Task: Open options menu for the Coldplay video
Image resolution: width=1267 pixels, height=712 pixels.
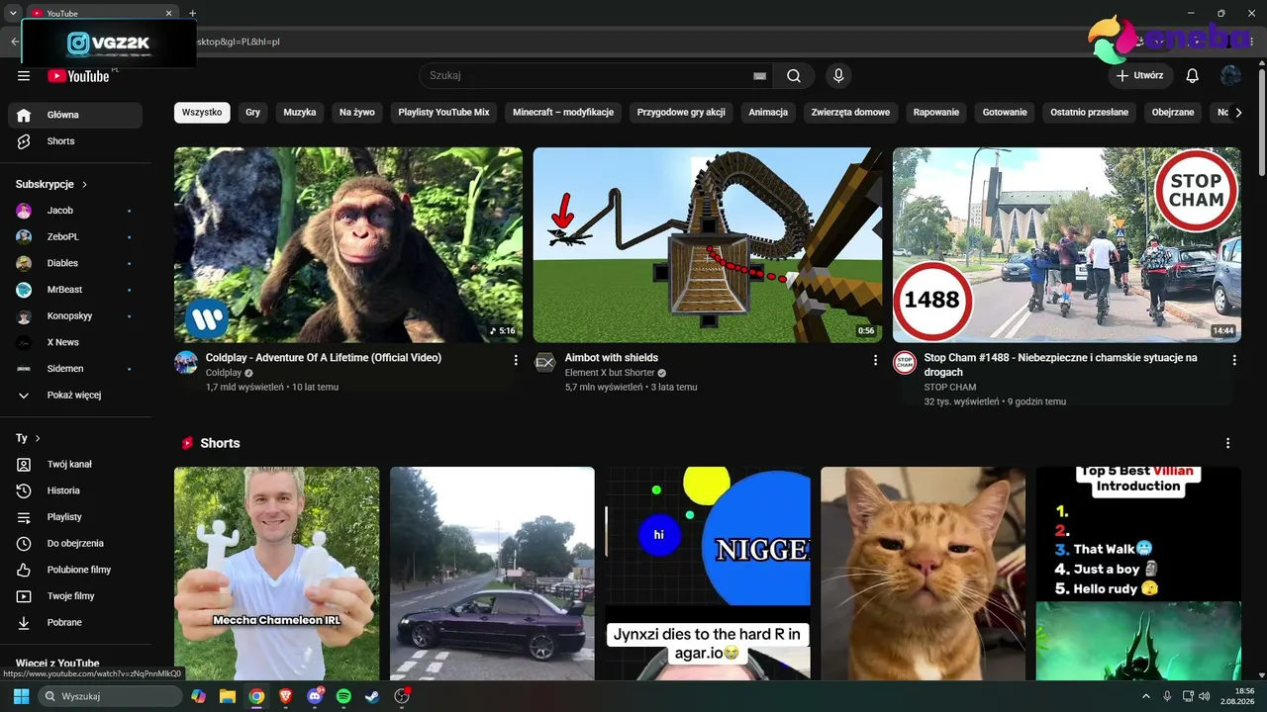Action: coord(516,360)
